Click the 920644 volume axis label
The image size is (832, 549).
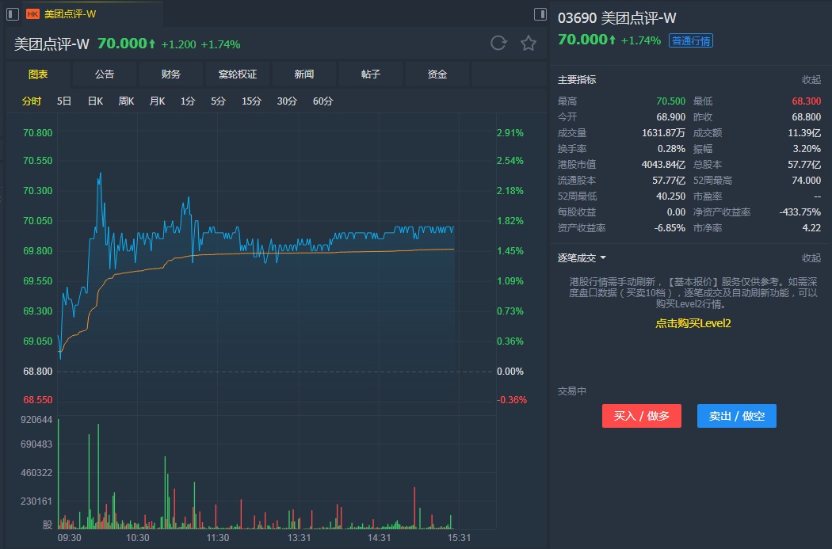coord(36,420)
